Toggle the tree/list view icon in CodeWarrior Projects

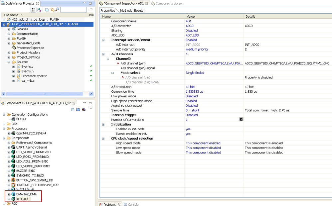pos(33,10)
